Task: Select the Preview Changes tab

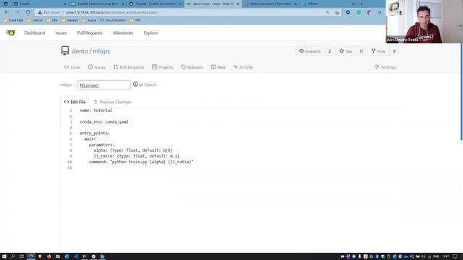Action: click(113, 102)
